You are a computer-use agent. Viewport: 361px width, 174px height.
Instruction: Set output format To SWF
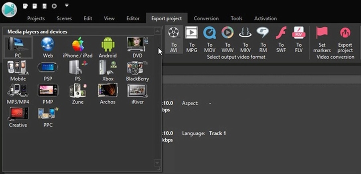click(x=281, y=40)
